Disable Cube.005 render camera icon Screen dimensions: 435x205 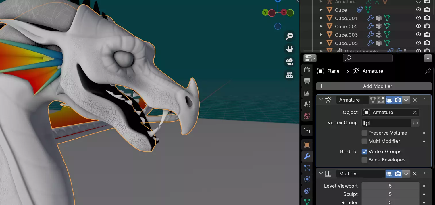(427, 43)
